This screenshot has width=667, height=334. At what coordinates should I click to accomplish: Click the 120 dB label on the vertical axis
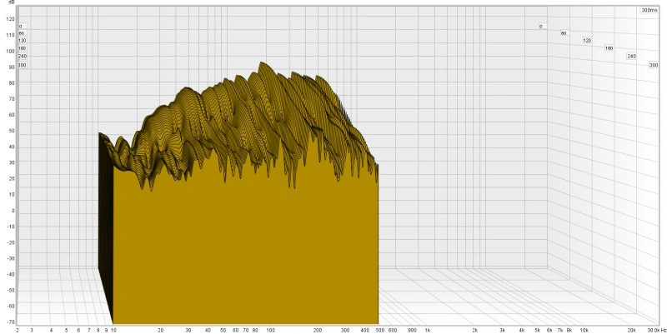click(x=10, y=18)
